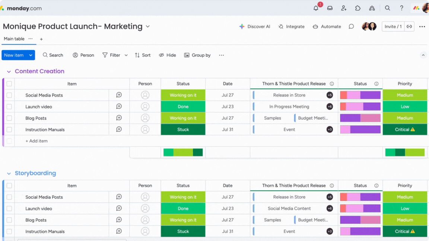Image resolution: width=429 pixels, height=241 pixels.
Task: Add a new board view tab
Action: pos(41,39)
